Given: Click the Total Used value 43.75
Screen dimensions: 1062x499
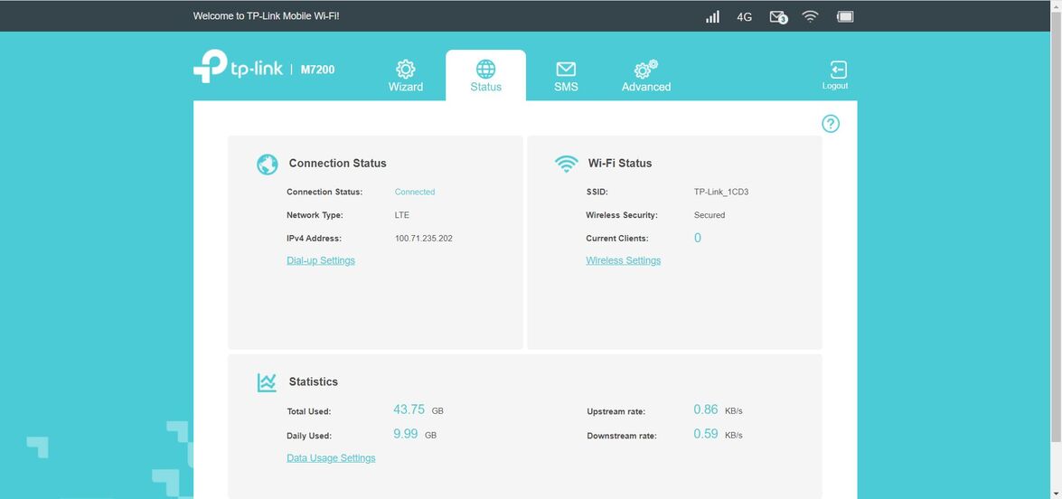Looking at the screenshot, I should click(409, 410).
